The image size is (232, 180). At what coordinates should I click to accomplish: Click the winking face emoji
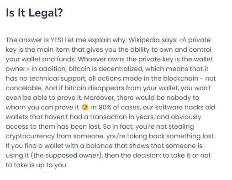tap(85, 107)
